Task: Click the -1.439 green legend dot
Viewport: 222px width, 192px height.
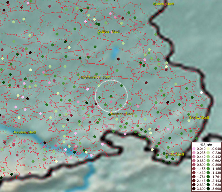Action: point(208,173)
